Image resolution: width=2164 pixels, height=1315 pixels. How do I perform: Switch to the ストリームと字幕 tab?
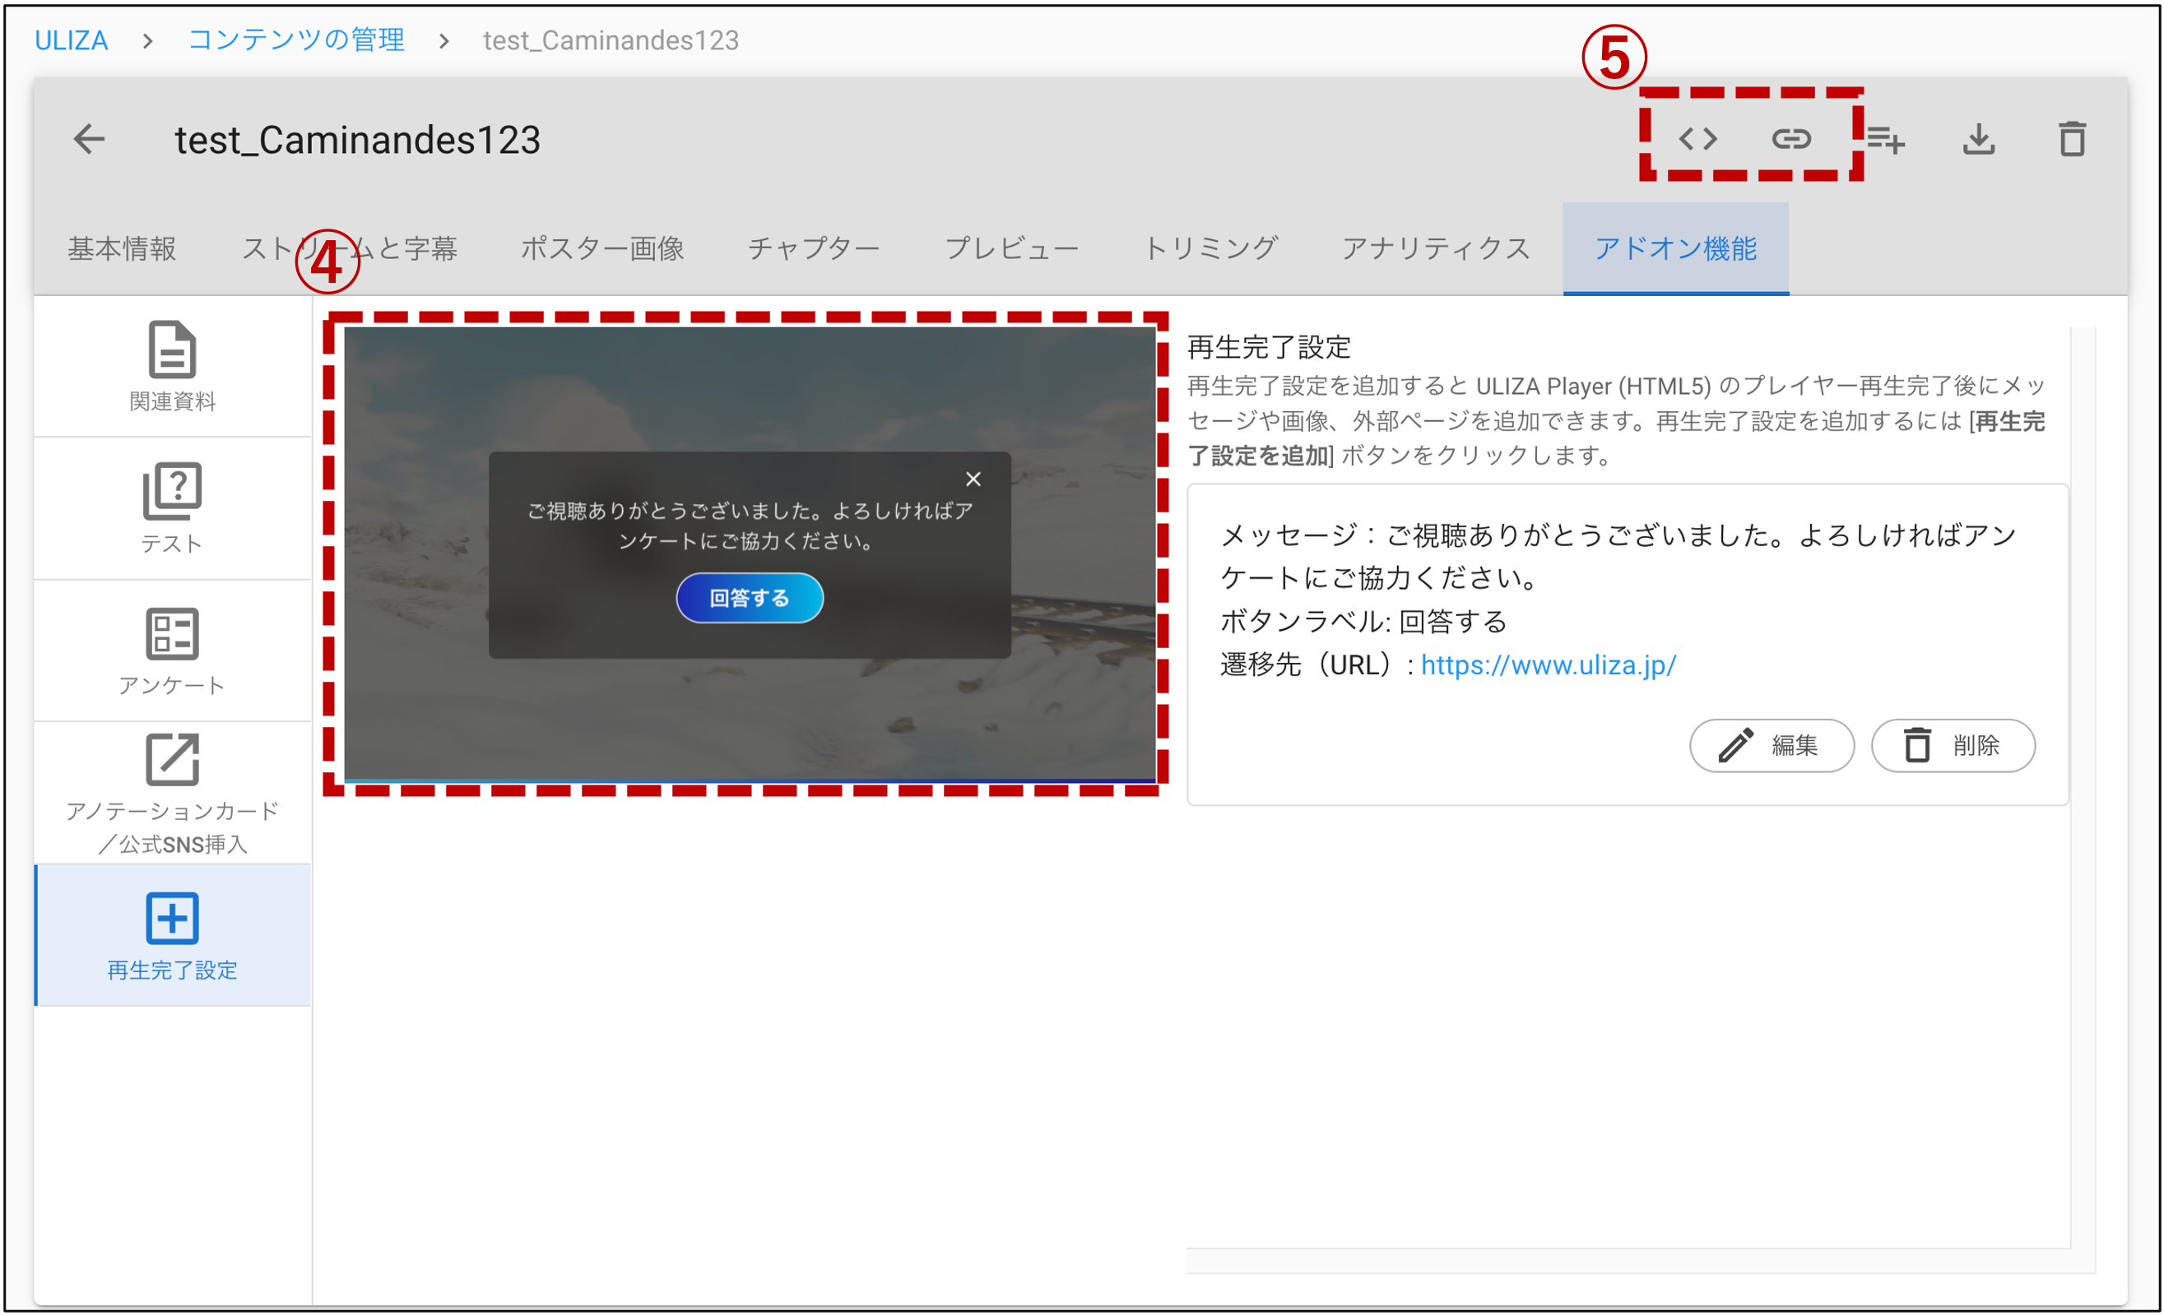(x=350, y=248)
